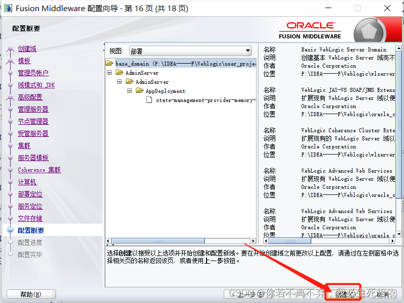Go to 管理服务器 step
Screen dimensions: 404x303
[x=33, y=109]
